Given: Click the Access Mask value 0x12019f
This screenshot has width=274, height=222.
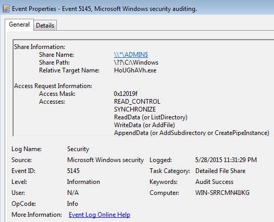Looking at the screenshot, I should 126,94.
